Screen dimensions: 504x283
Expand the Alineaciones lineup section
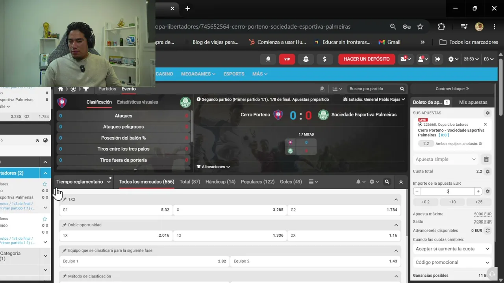pyautogui.click(x=213, y=167)
